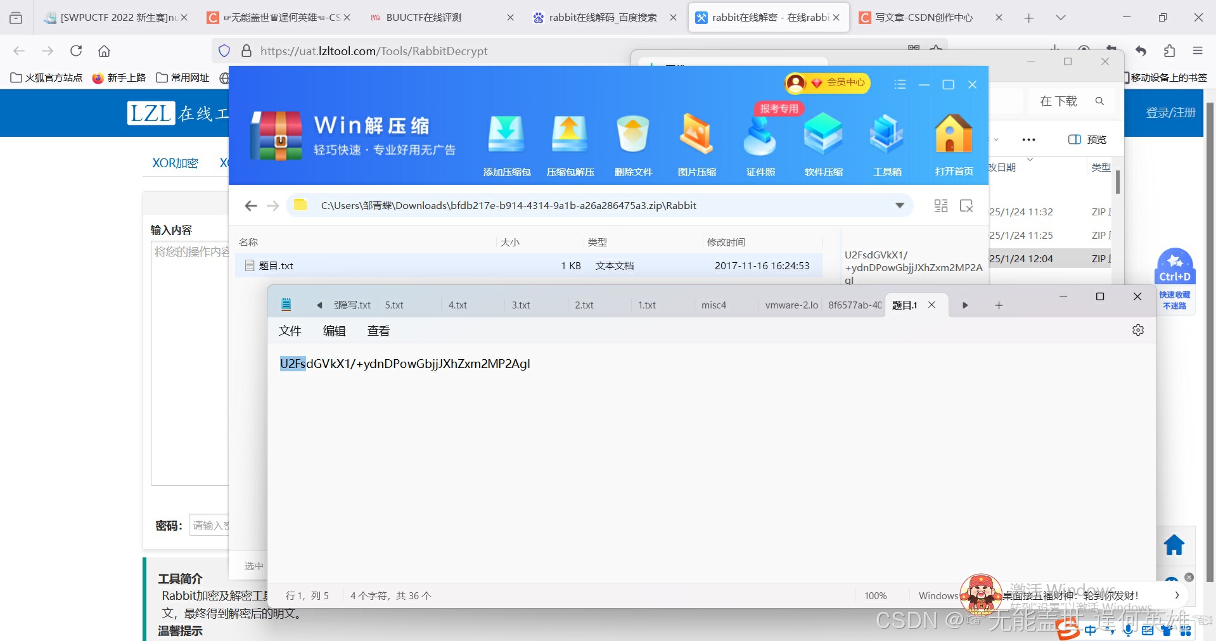This screenshot has width=1216, height=641.
Task: Click the URL bar uat.lzltool.com
Action: 374,51
